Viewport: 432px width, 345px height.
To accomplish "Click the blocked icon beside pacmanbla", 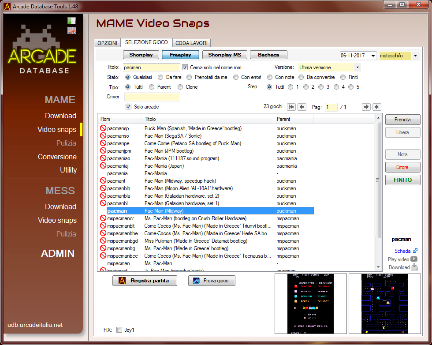I will click(103, 195).
